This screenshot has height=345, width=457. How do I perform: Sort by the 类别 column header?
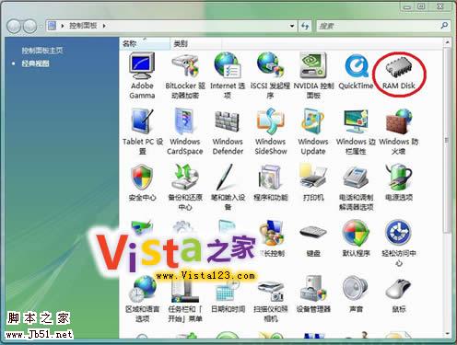click(x=195, y=43)
